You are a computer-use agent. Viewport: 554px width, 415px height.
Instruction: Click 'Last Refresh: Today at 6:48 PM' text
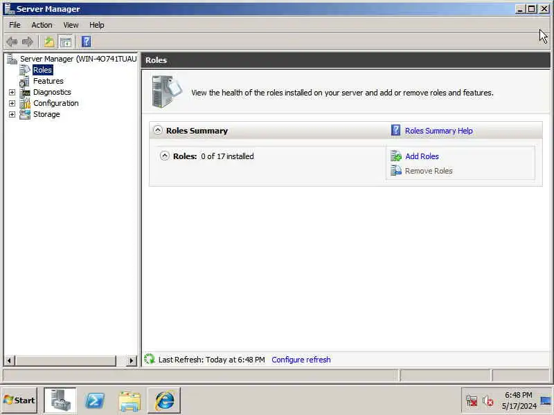[x=212, y=360]
